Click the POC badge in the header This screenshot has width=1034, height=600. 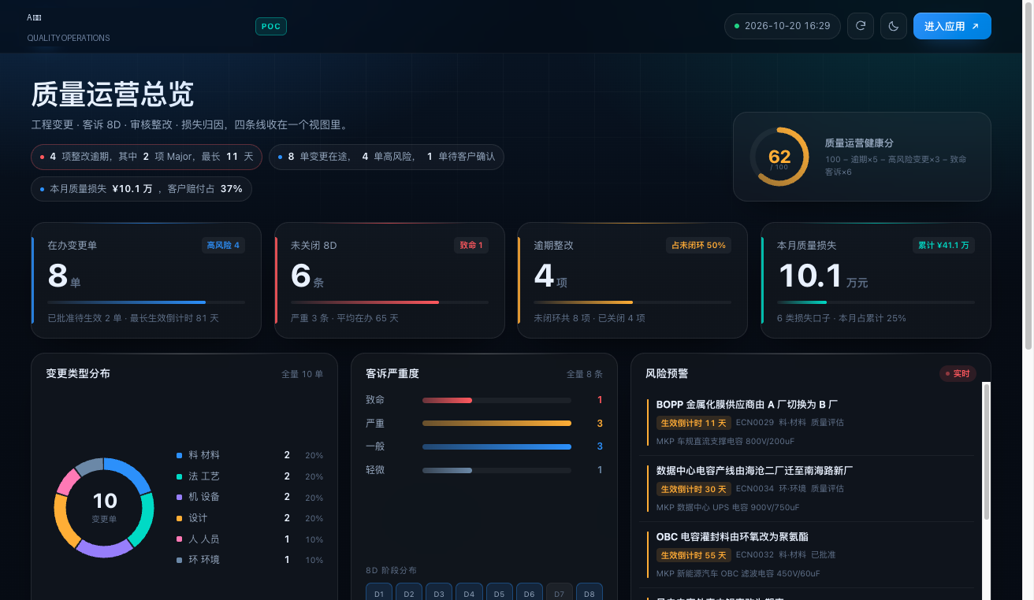coord(271,27)
